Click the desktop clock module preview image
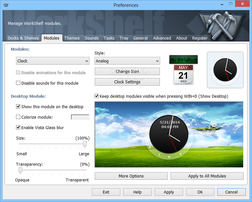The height and width of the screenshot is (202, 252). [x=169, y=135]
